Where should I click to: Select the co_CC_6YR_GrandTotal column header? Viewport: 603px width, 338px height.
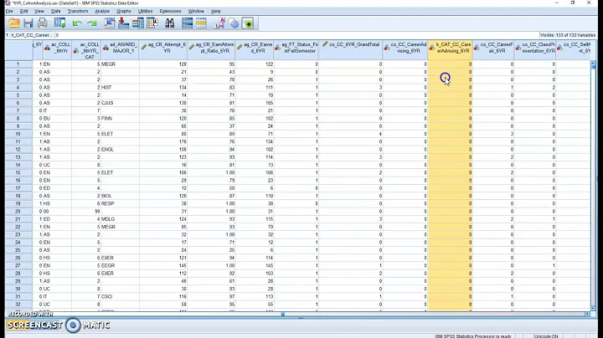point(351,50)
